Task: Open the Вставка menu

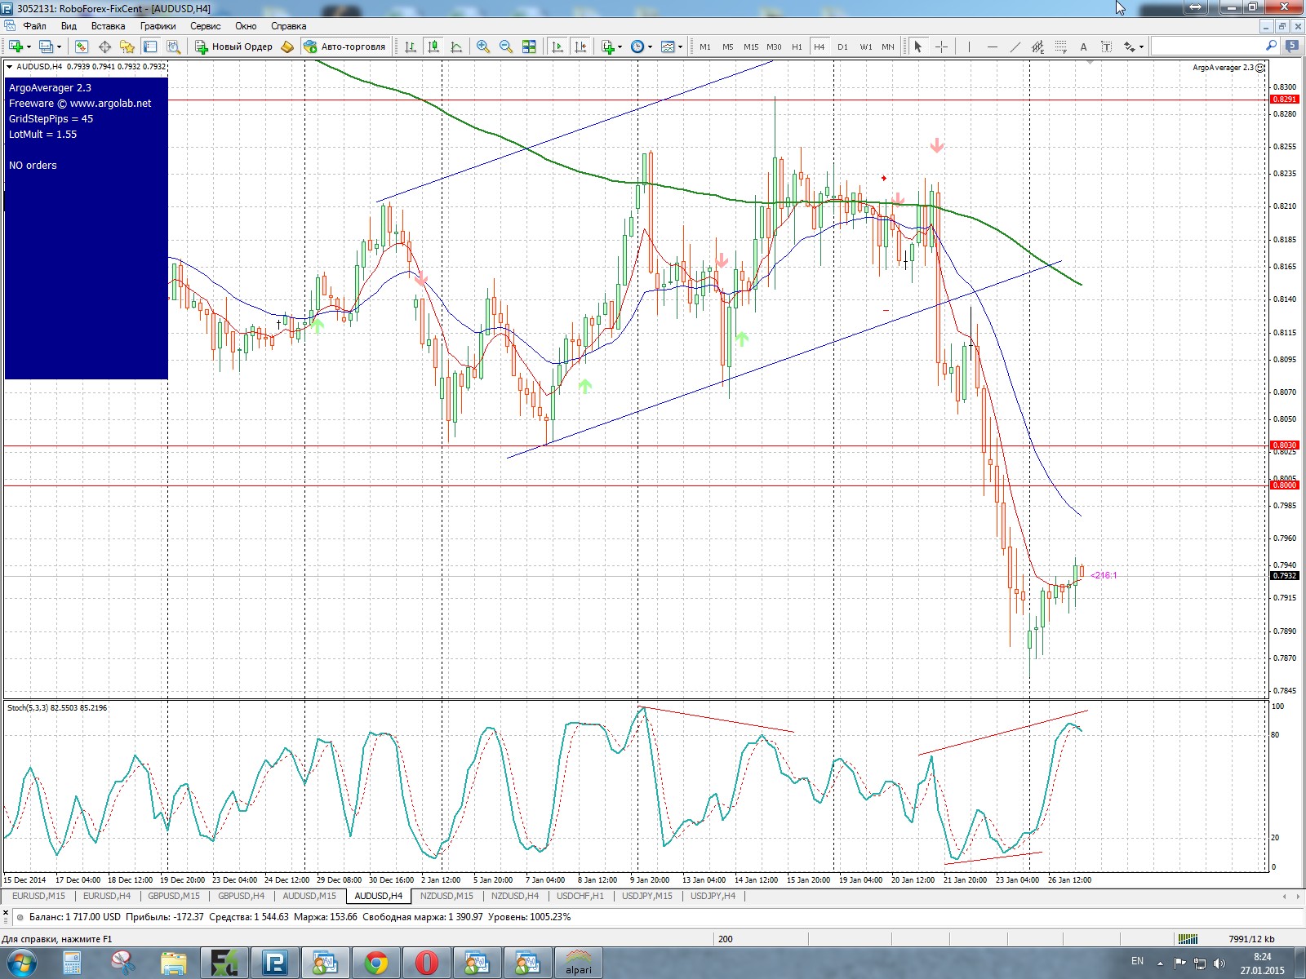Action: point(108,26)
